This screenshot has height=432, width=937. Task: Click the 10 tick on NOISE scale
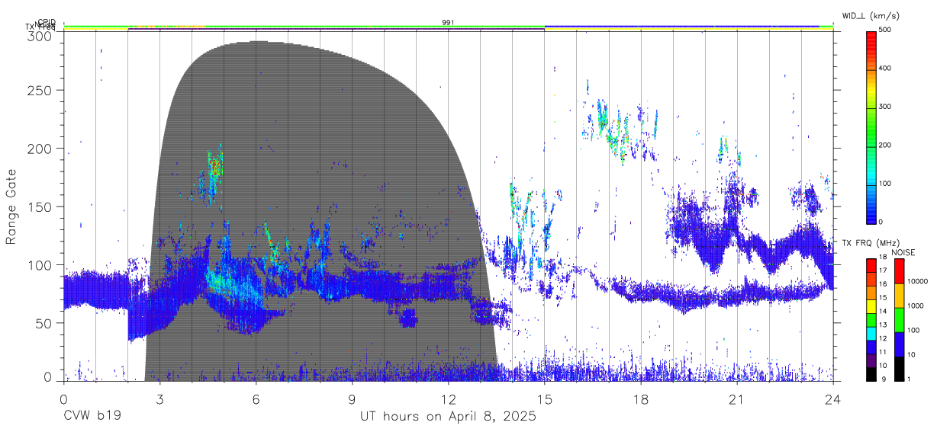click(x=911, y=355)
